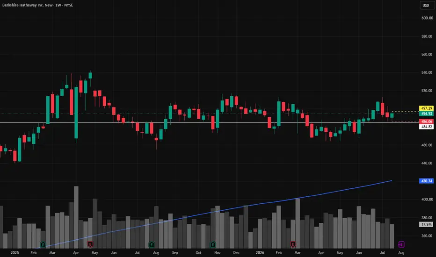Click the tall April 2025 volume bar
The image size is (436, 257).
76,217
